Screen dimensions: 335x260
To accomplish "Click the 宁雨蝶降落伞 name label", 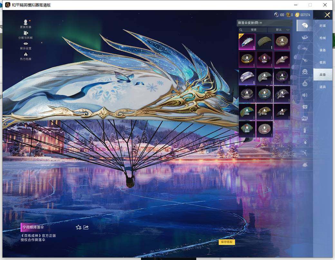I will 33,227.
